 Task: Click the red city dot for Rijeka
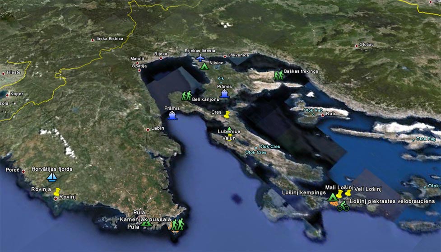coord(161,58)
